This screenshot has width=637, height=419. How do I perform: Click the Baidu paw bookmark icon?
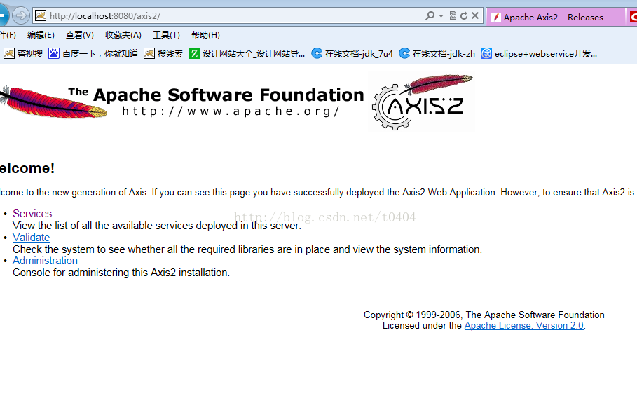coord(54,53)
